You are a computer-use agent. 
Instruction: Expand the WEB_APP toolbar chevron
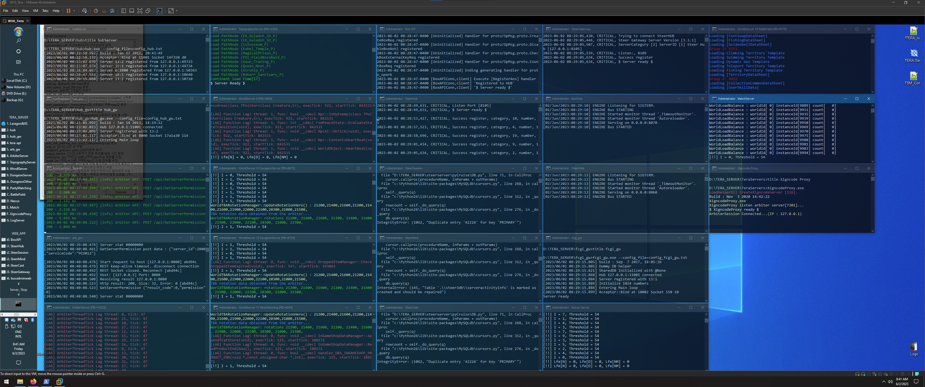[x=18, y=284]
